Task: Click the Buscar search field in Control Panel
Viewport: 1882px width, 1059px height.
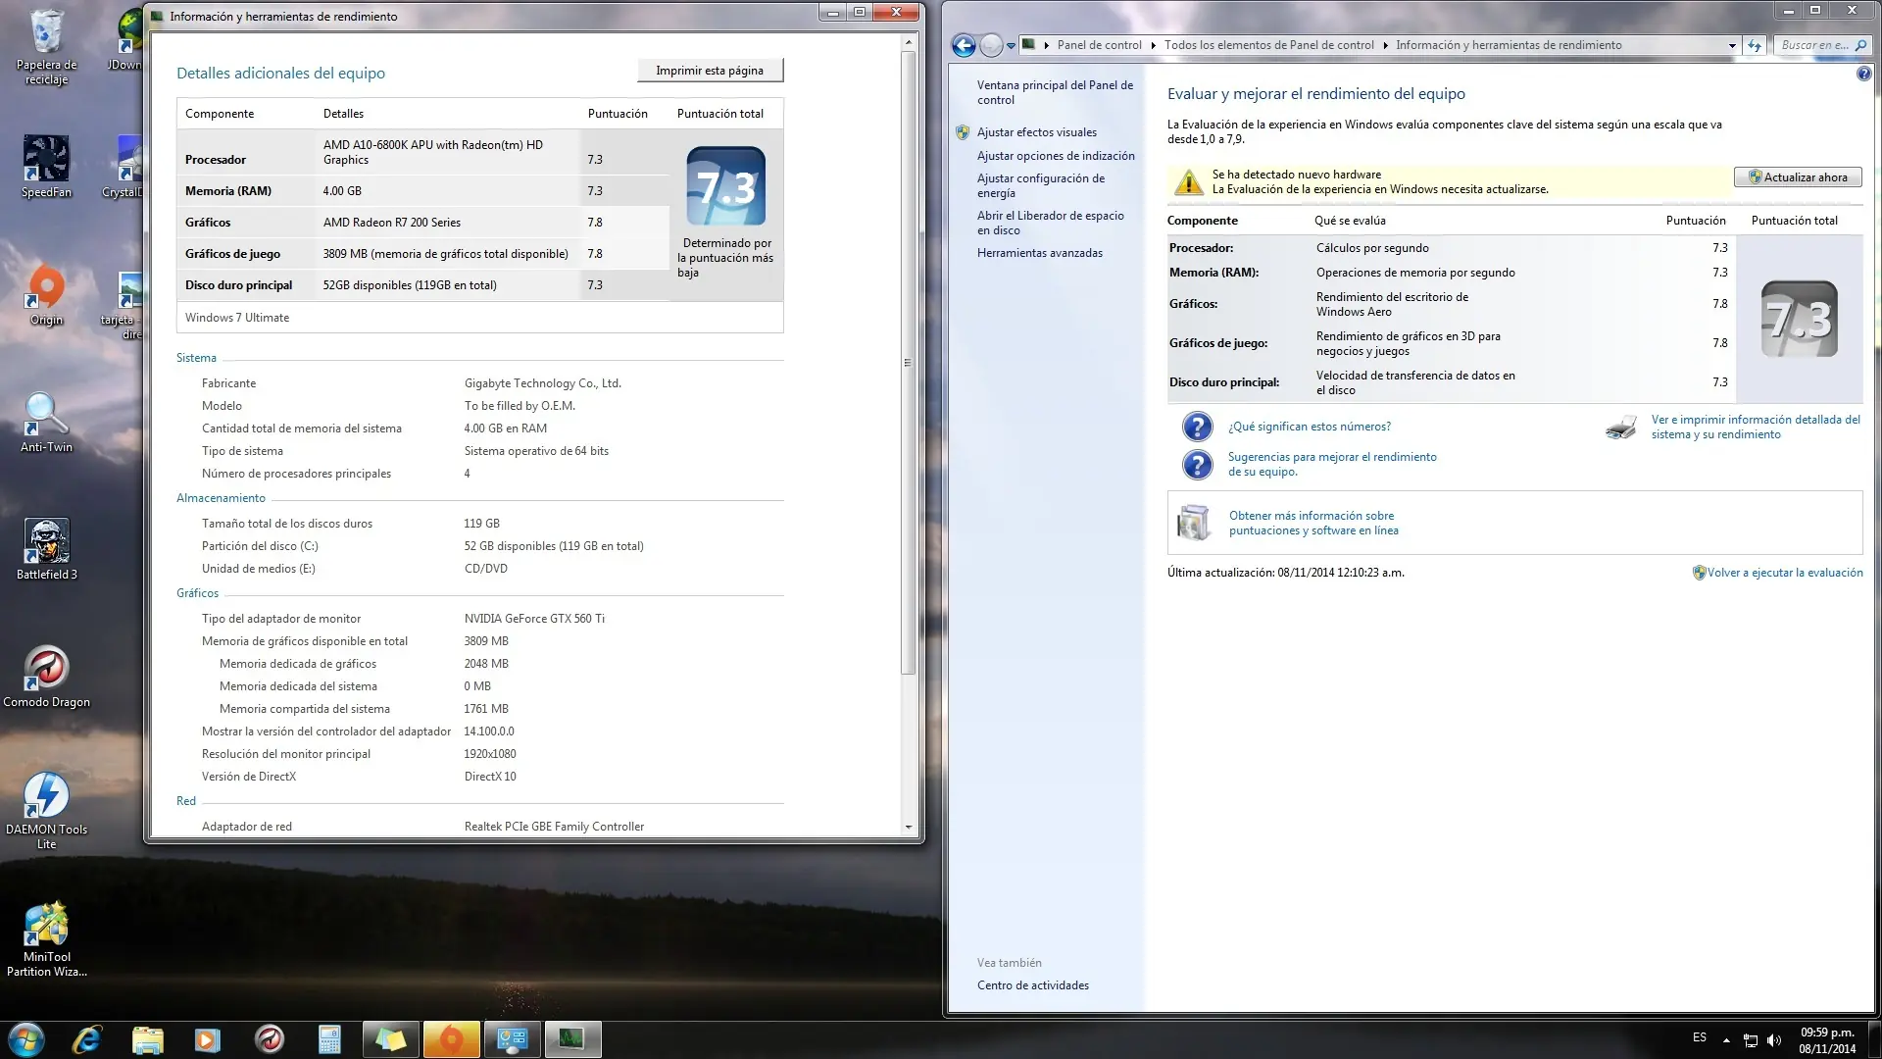Action: click(1821, 45)
